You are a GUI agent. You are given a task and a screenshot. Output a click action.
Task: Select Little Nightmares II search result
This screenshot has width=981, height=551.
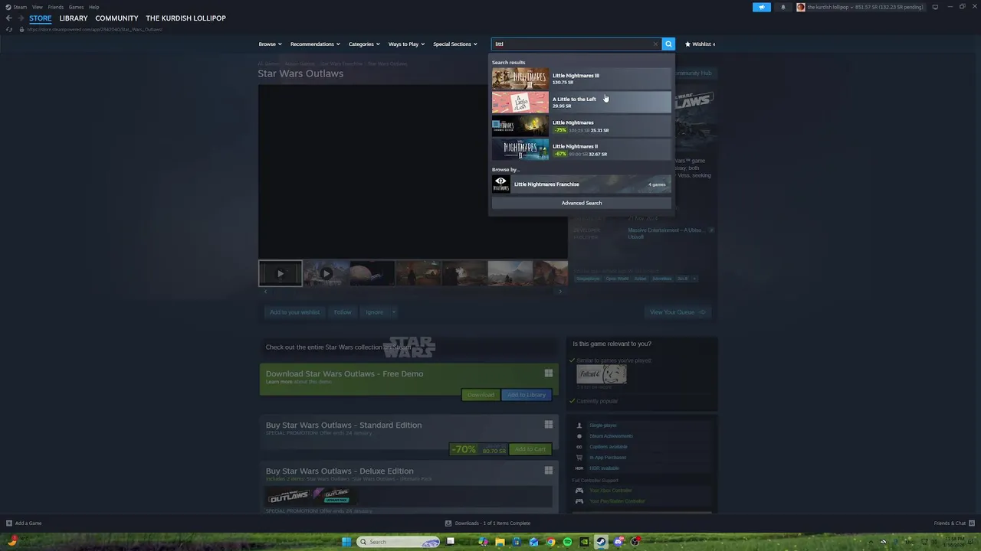click(x=581, y=149)
